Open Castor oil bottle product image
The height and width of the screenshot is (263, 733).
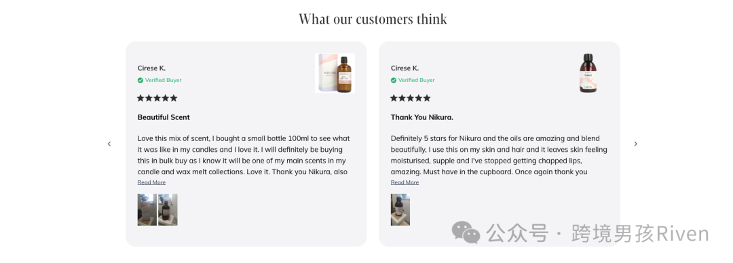[x=588, y=73]
